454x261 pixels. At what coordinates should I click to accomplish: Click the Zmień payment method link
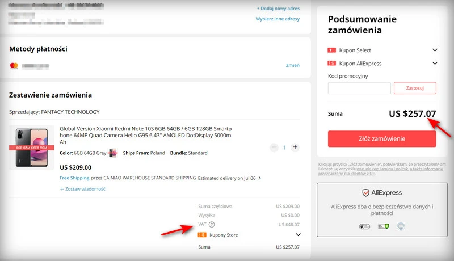(292, 66)
